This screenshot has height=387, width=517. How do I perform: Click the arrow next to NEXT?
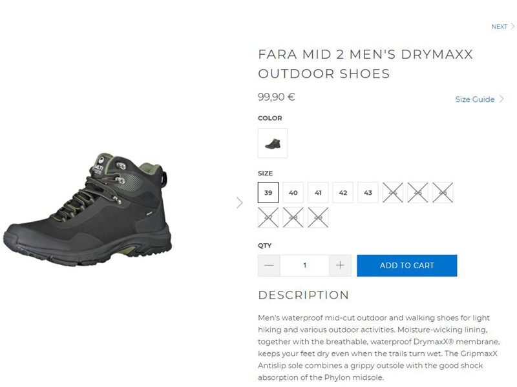[x=512, y=27]
